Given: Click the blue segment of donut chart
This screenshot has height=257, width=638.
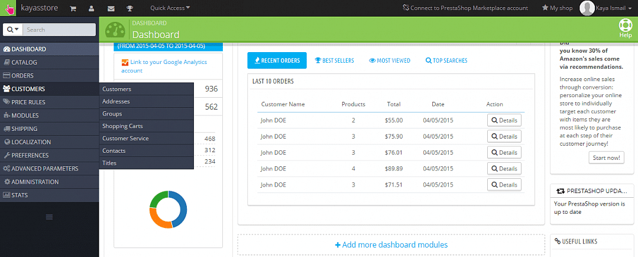Looking at the screenshot, I should point(181,208).
